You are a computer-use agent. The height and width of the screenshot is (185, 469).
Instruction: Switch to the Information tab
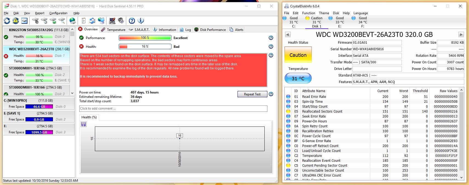[165, 30]
